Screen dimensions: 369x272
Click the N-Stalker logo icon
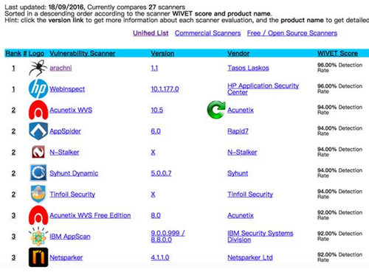click(38, 152)
